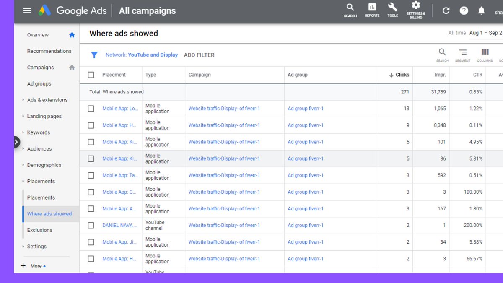The height and width of the screenshot is (283, 503).
Task: Check the row with 5.81% CTR
Action: coord(91,159)
